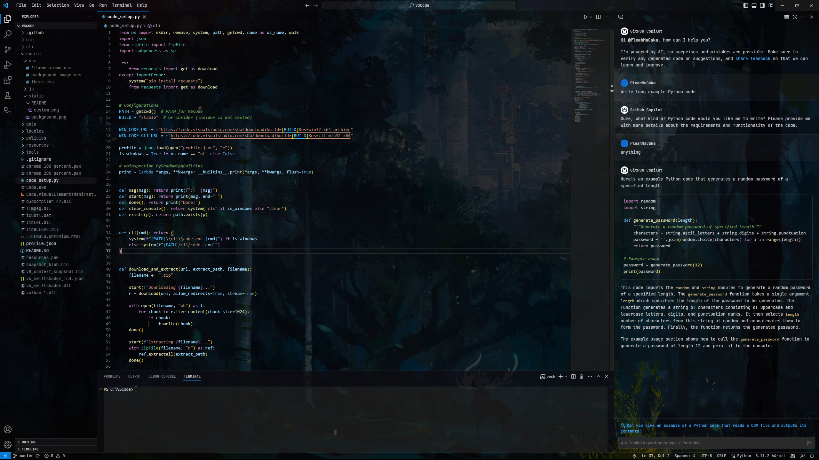The width and height of the screenshot is (819, 460).
Task: Open the Source Control view
Action: [x=8, y=49]
